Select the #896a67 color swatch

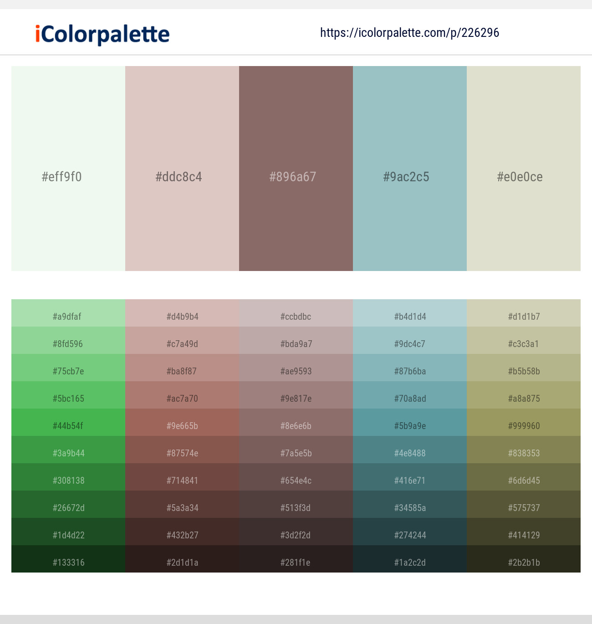[296, 169]
